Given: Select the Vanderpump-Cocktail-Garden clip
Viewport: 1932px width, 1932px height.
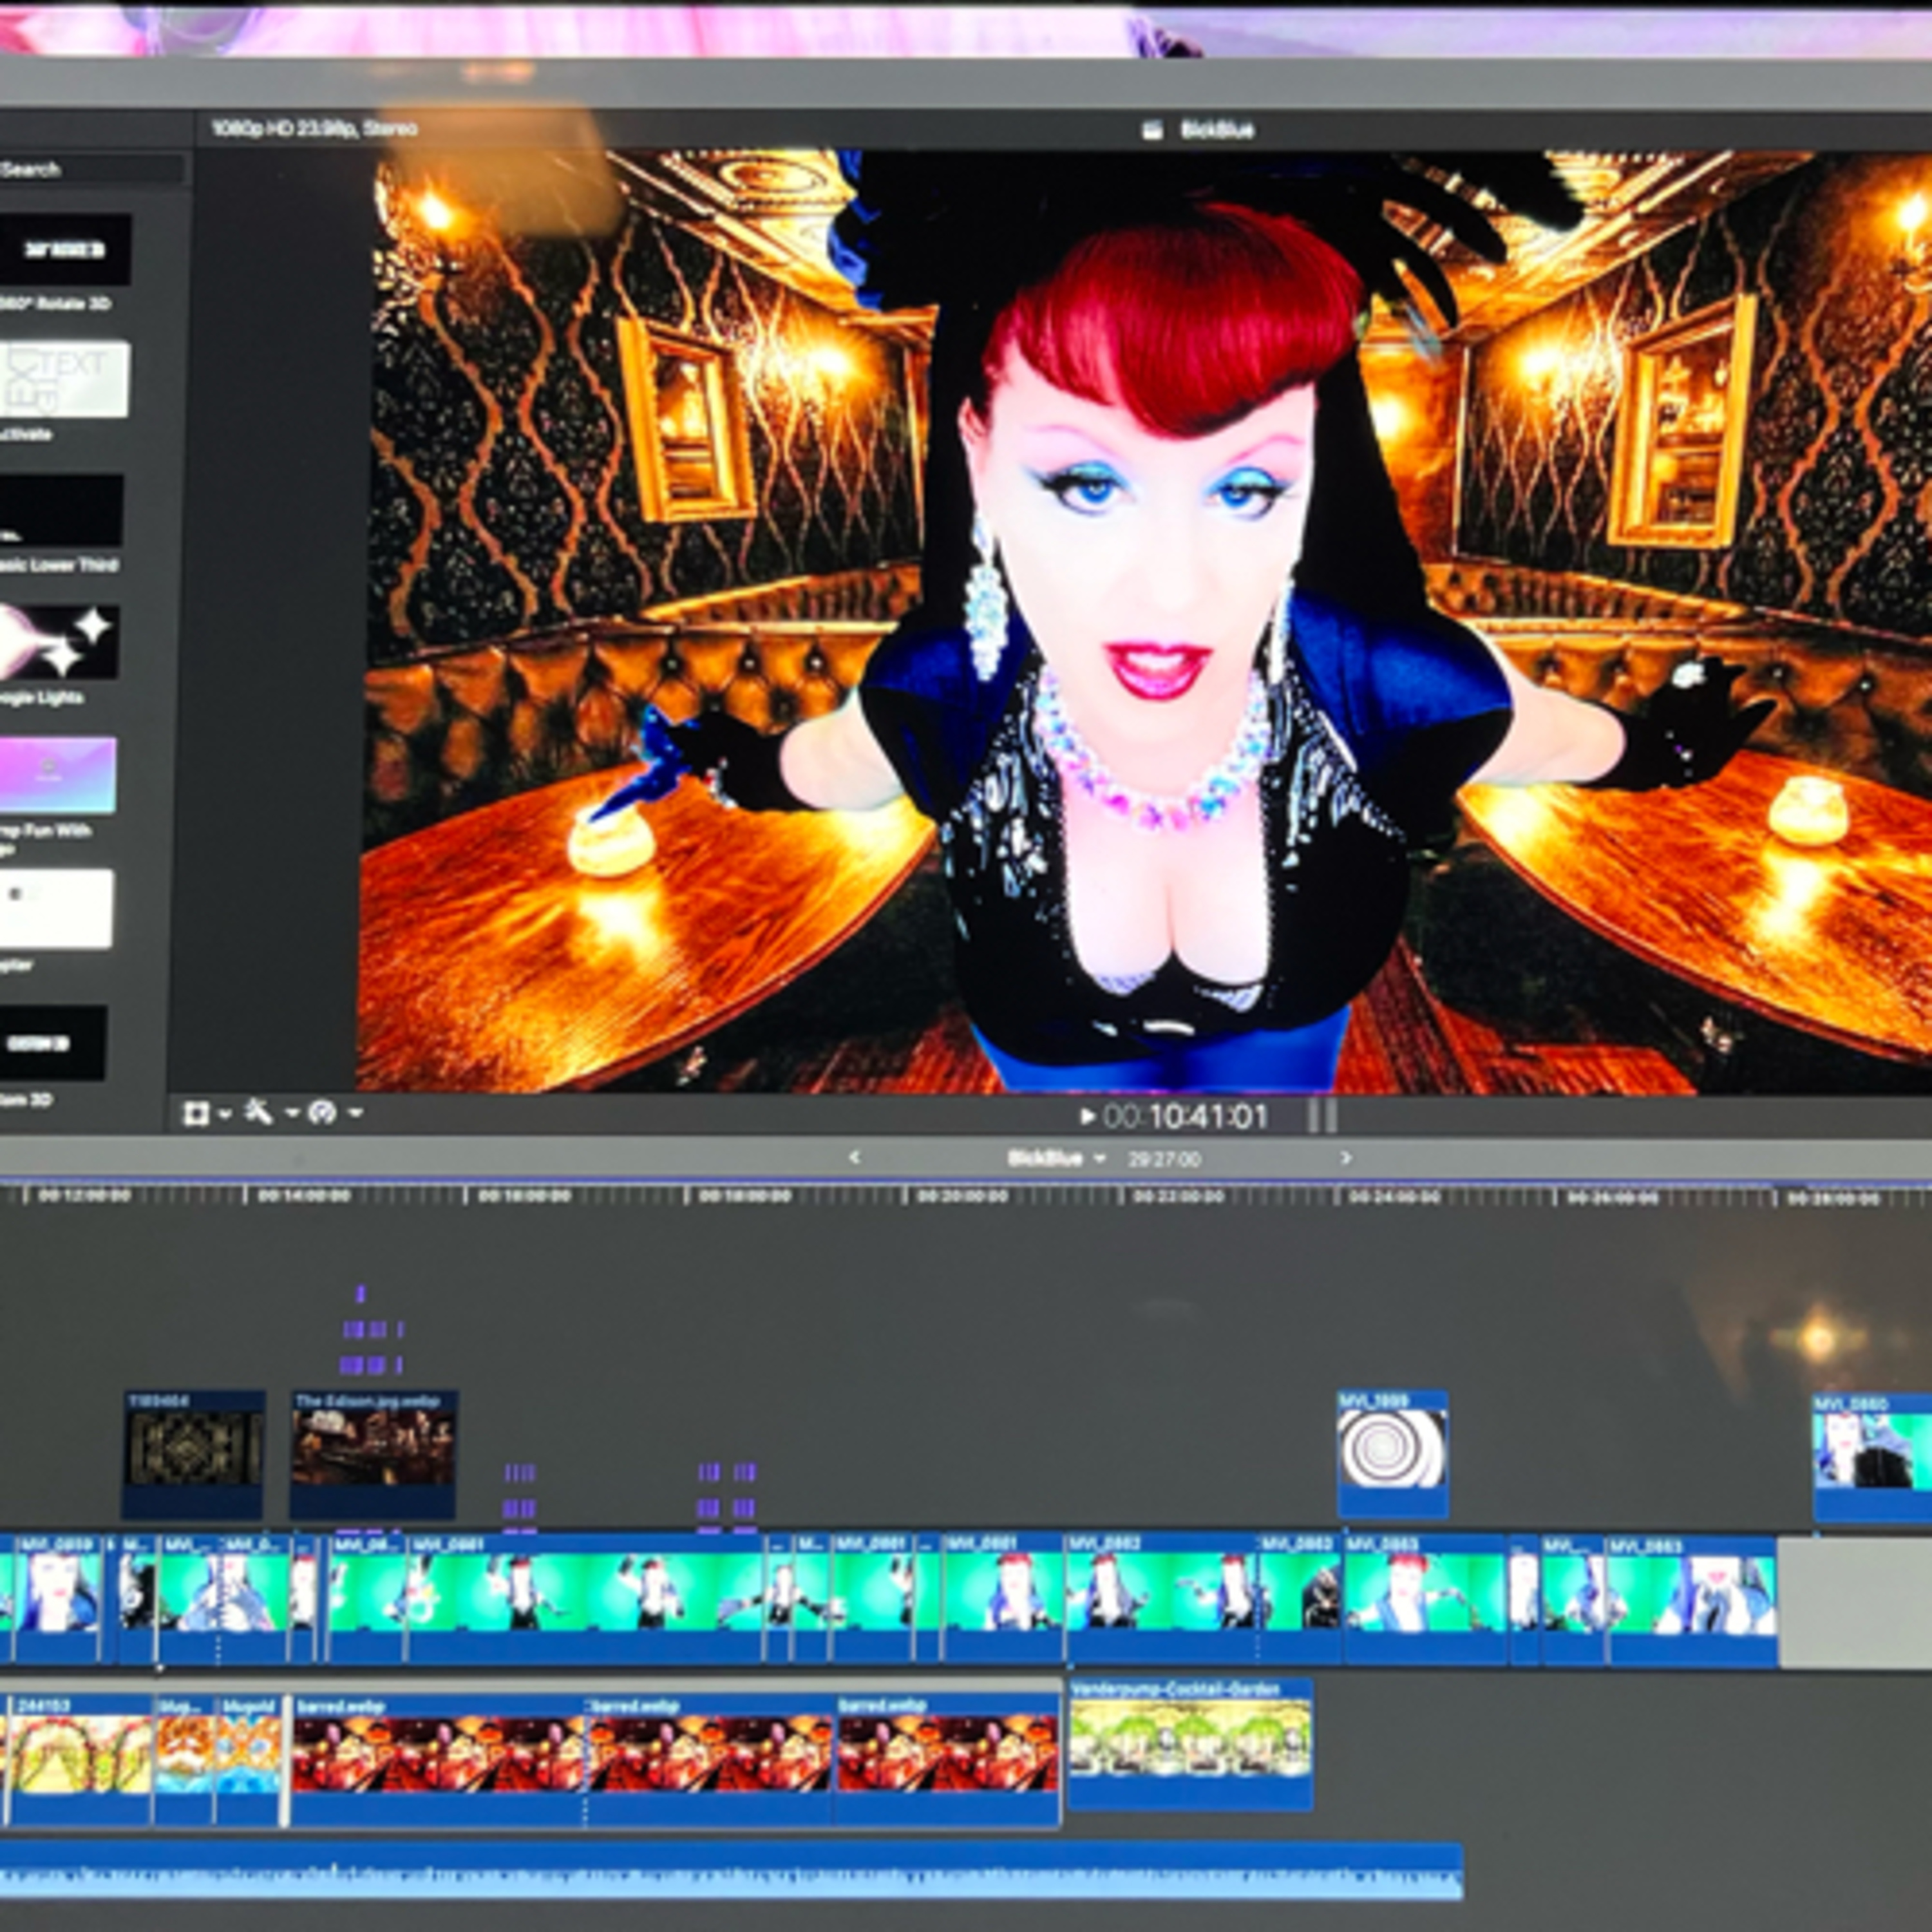Looking at the screenshot, I should coord(1190,1744).
